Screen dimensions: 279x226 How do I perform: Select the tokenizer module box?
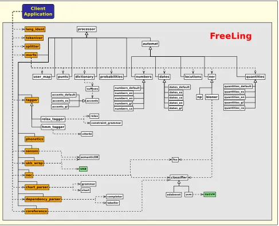(x=34, y=38)
